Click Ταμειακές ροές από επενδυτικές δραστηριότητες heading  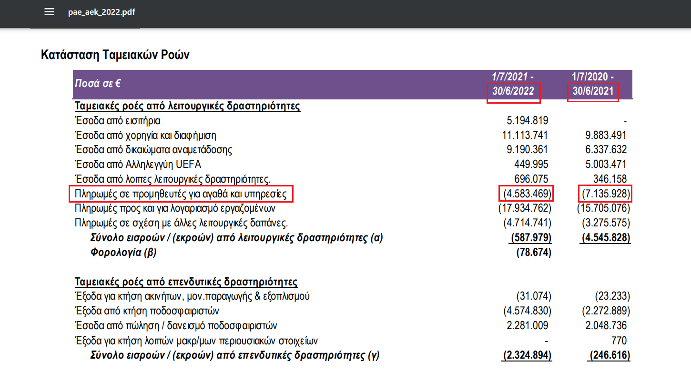pos(186,282)
